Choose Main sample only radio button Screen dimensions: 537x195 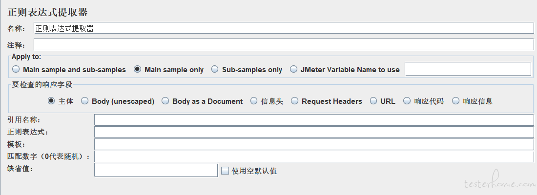pos(138,70)
